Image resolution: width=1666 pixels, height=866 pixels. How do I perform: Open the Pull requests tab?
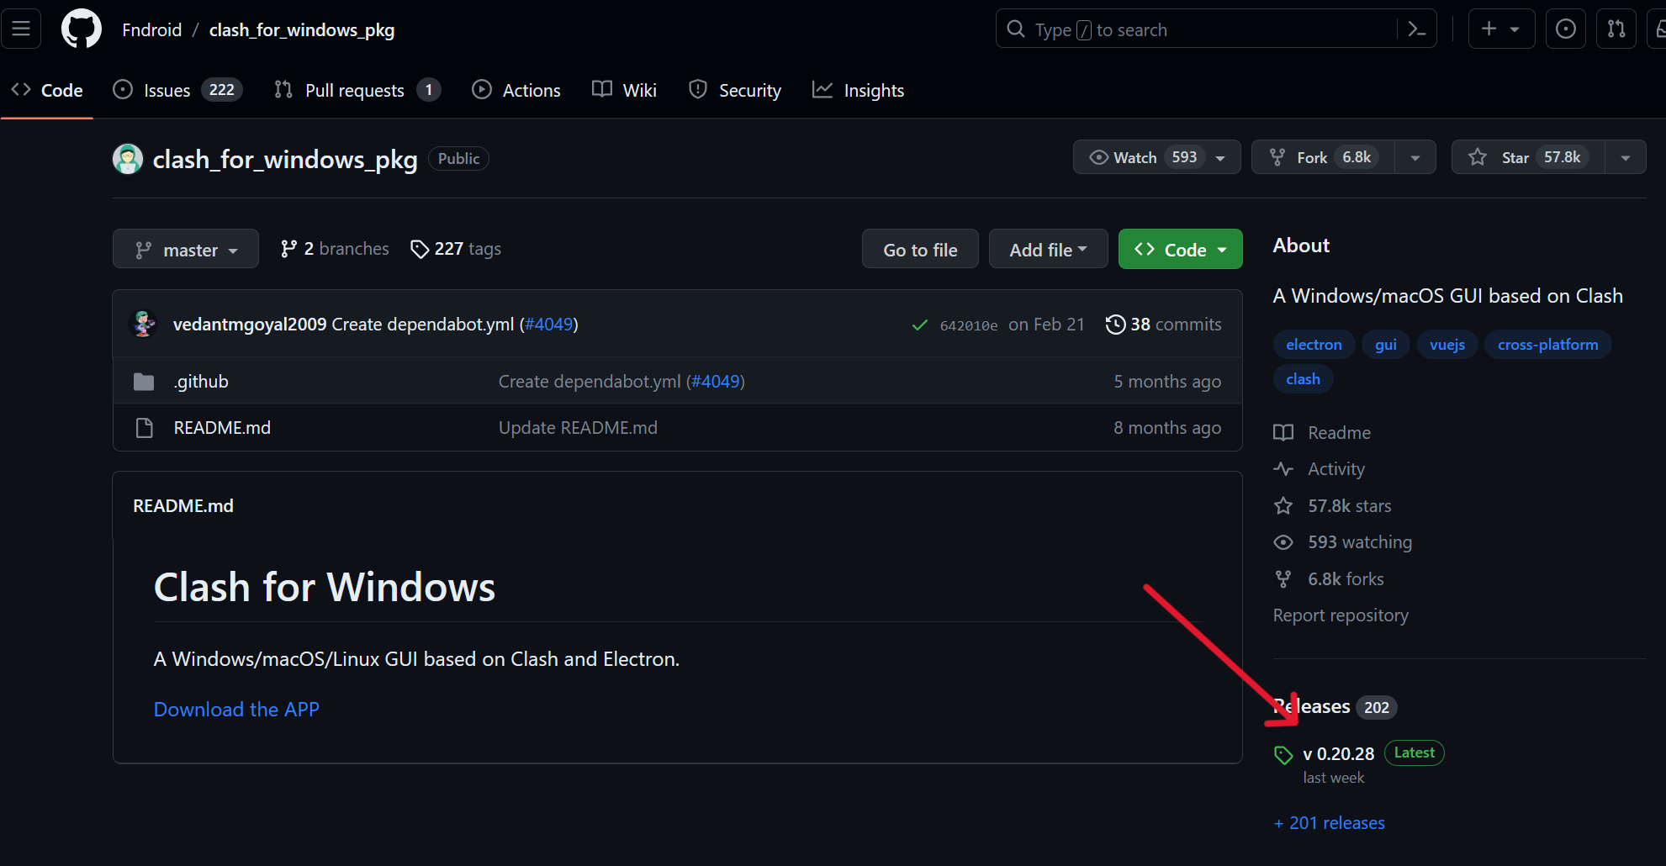click(357, 90)
